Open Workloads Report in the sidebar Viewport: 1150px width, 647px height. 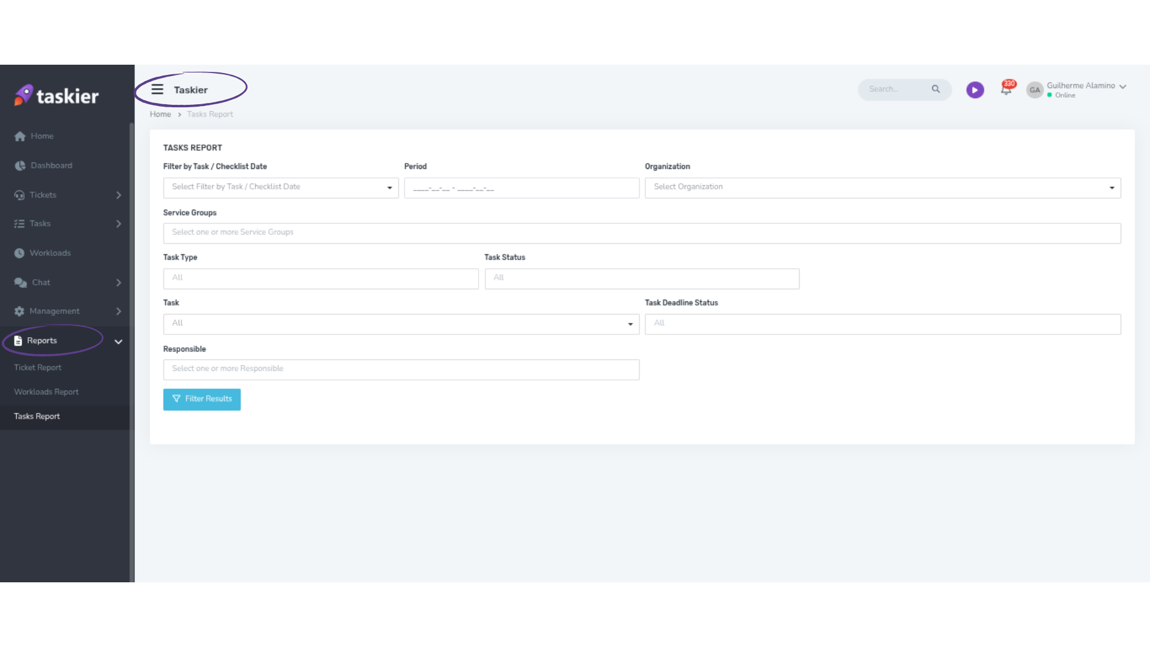[x=46, y=392]
